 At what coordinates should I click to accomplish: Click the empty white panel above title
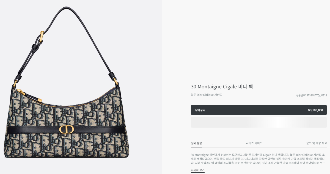point(246,41)
